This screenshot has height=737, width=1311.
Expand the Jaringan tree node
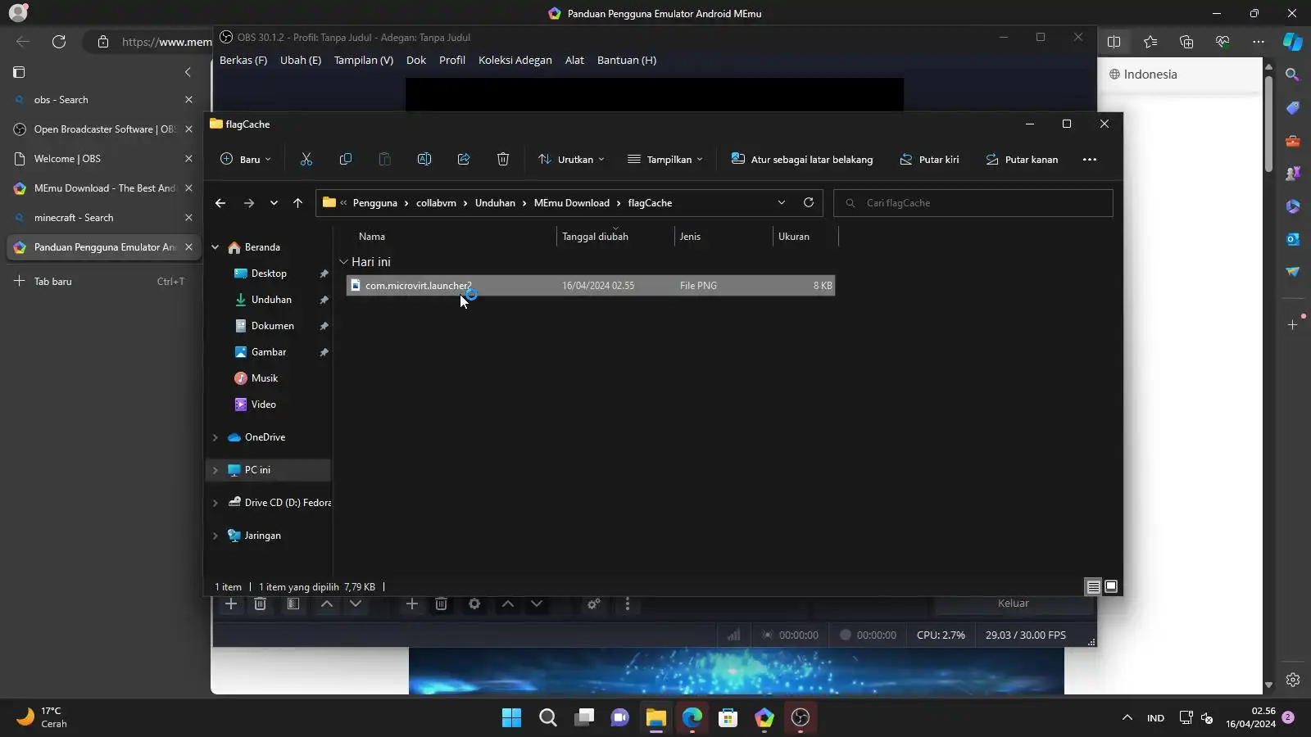coord(215,536)
